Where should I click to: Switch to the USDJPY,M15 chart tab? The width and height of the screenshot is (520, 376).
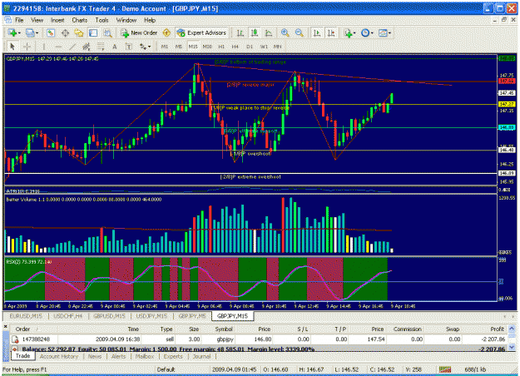tap(151, 316)
